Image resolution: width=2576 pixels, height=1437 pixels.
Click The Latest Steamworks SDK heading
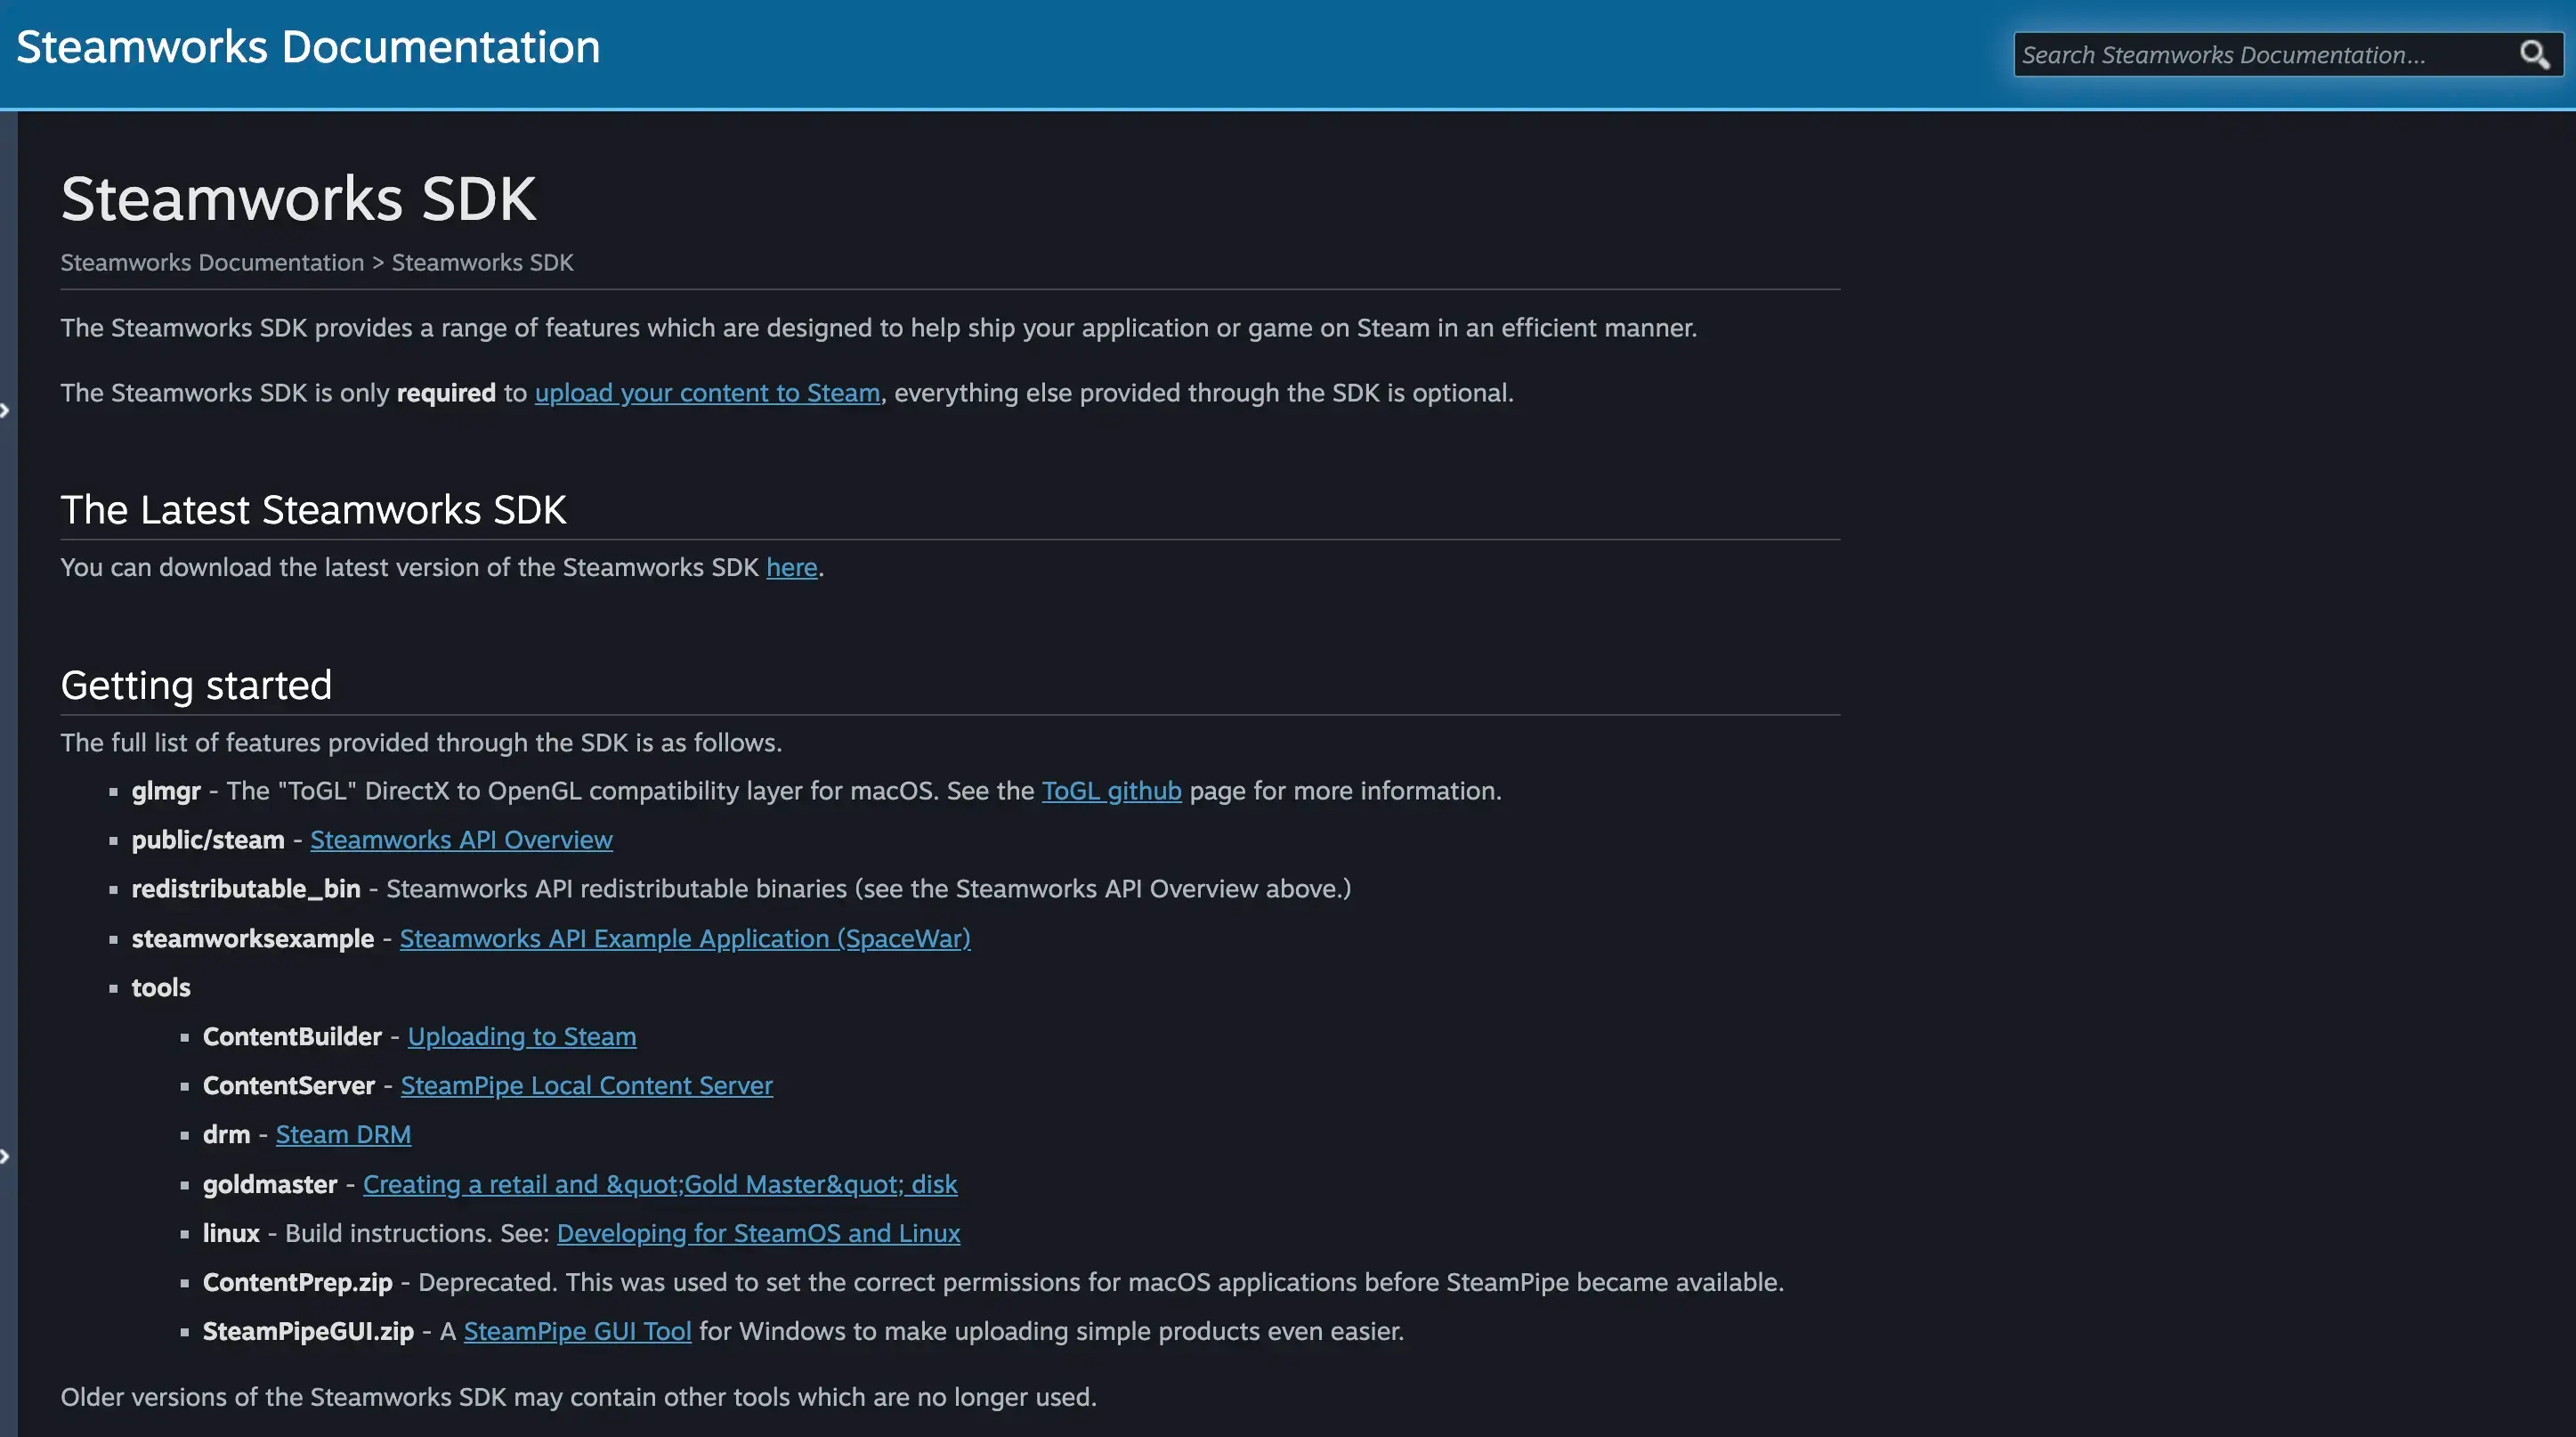[313, 509]
